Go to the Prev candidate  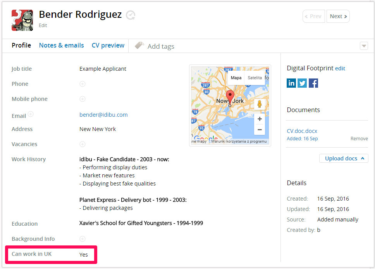point(314,16)
